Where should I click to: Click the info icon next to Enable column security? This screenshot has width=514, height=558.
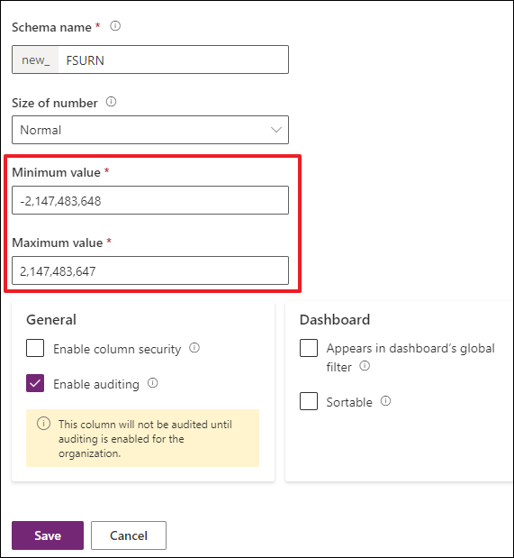pyautogui.click(x=194, y=348)
